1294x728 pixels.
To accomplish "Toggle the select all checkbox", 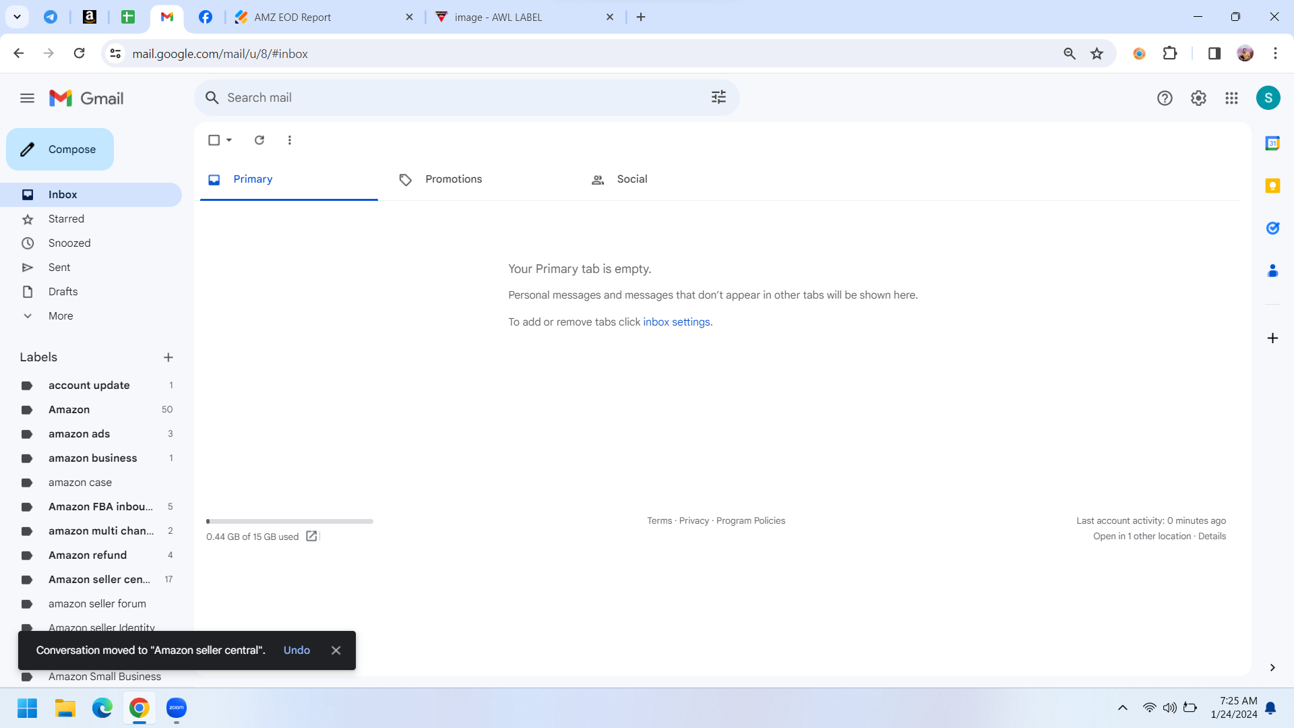I will (214, 140).
